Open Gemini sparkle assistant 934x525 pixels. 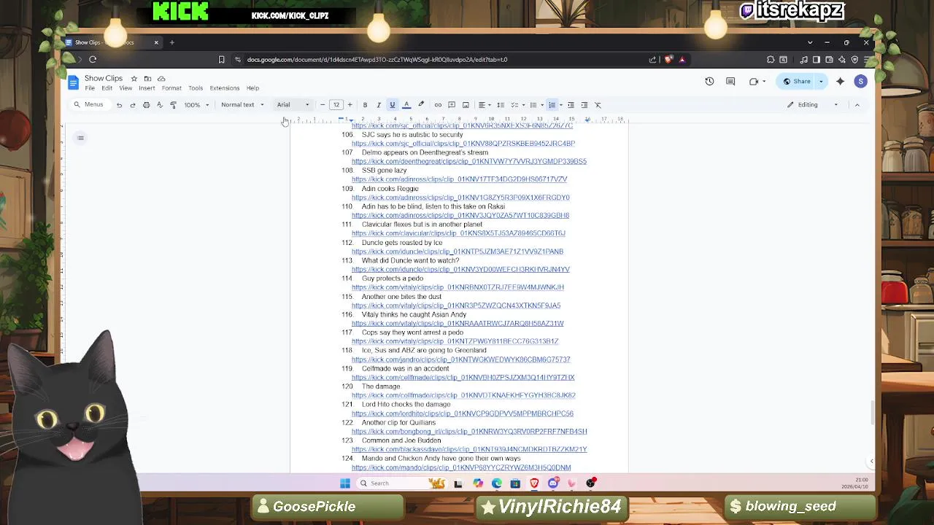[840, 82]
